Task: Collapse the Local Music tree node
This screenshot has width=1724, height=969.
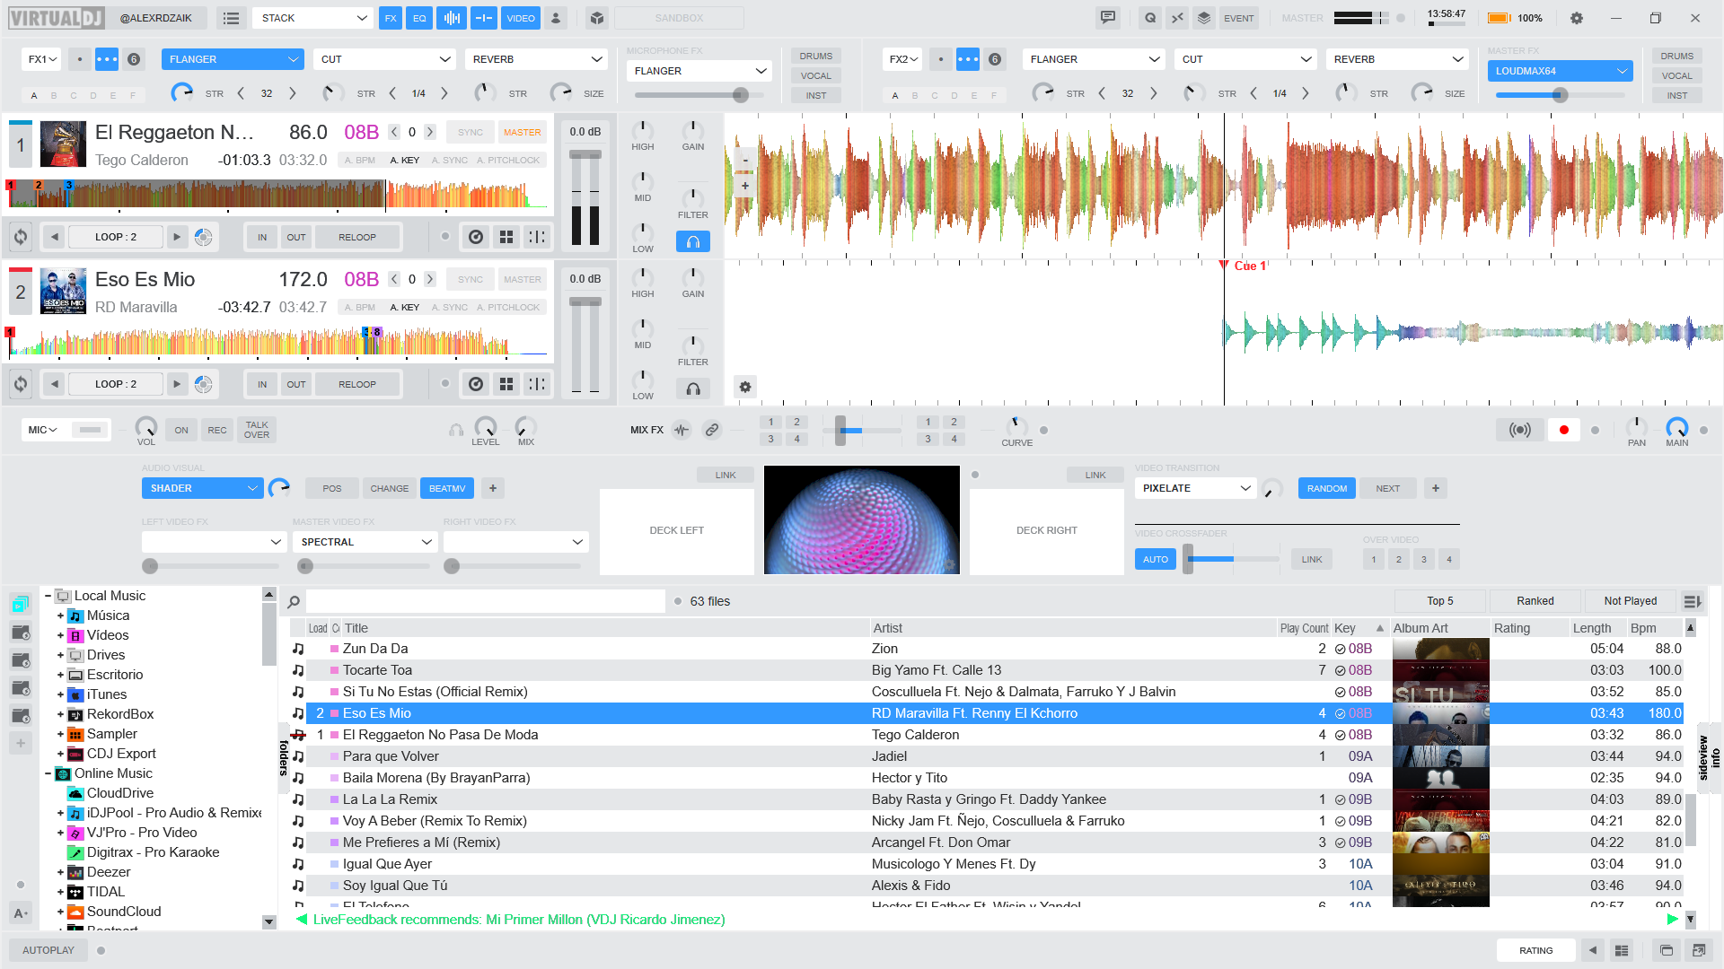Action: pos(48,596)
